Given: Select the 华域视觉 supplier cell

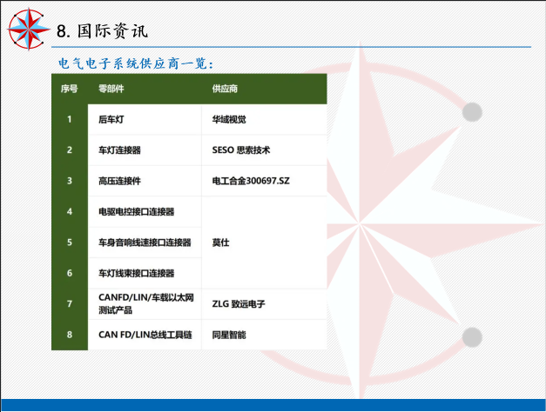Looking at the screenshot, I should click(x=229, y=119).
